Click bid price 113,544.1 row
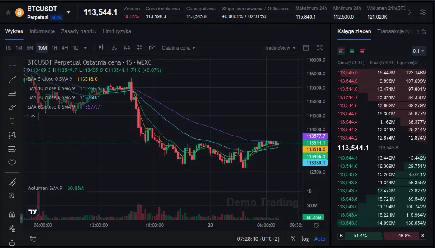Image resolution: width=435 pixels, height=248 pixels. pyautogui.click(x=382, y=158)
